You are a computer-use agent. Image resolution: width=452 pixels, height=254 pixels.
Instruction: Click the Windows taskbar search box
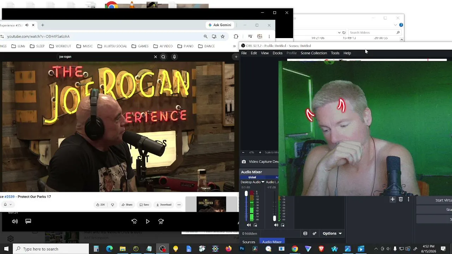tap(52, 249)
